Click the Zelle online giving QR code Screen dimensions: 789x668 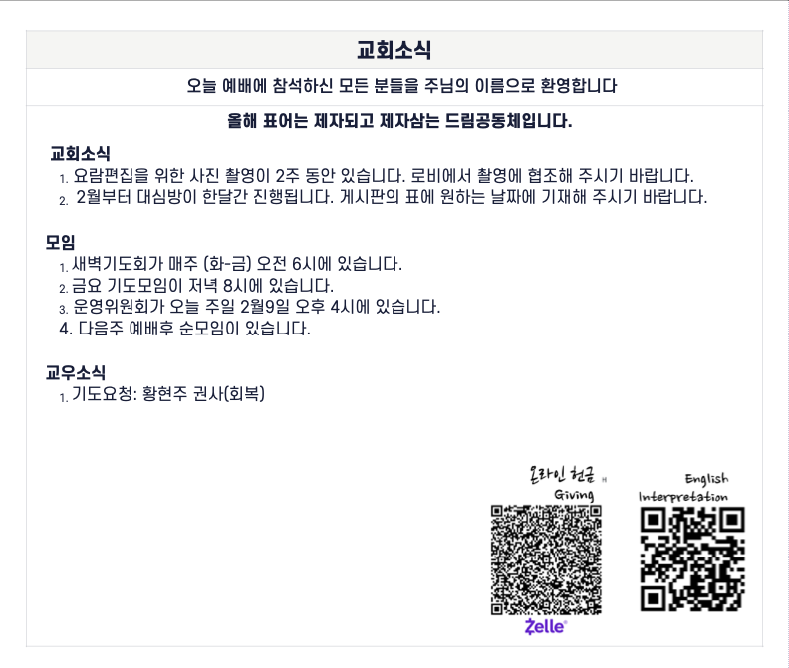546,559
